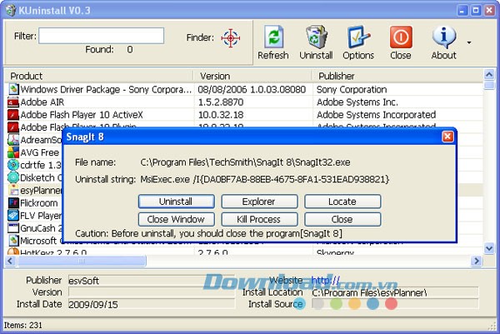Click the Windows Driver Package row icon
Screen dimensions: 500x334
(x=13, y=89)
